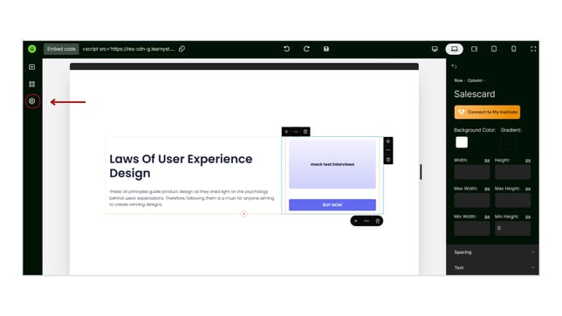Image resolution: width=562 pixels, height=316 pixels.
Task: Switch to laptop preview mode
Action: 455,49
